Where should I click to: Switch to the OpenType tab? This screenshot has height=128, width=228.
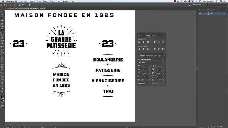coord(157,56)
